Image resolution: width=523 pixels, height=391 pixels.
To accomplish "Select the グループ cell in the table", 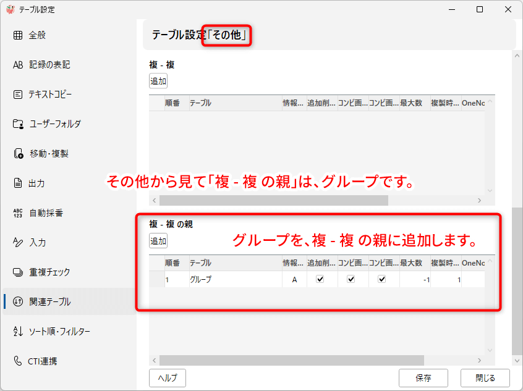I will [x=234, y=279].
